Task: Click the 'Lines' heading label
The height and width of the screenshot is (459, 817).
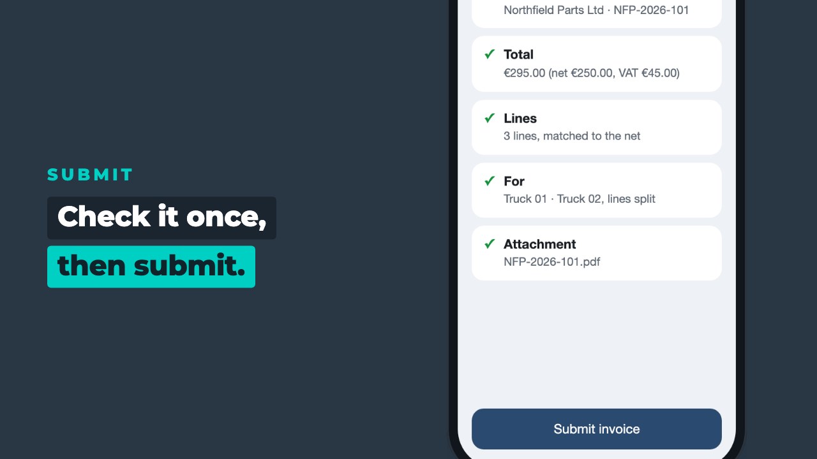Action: pos(520,118)
